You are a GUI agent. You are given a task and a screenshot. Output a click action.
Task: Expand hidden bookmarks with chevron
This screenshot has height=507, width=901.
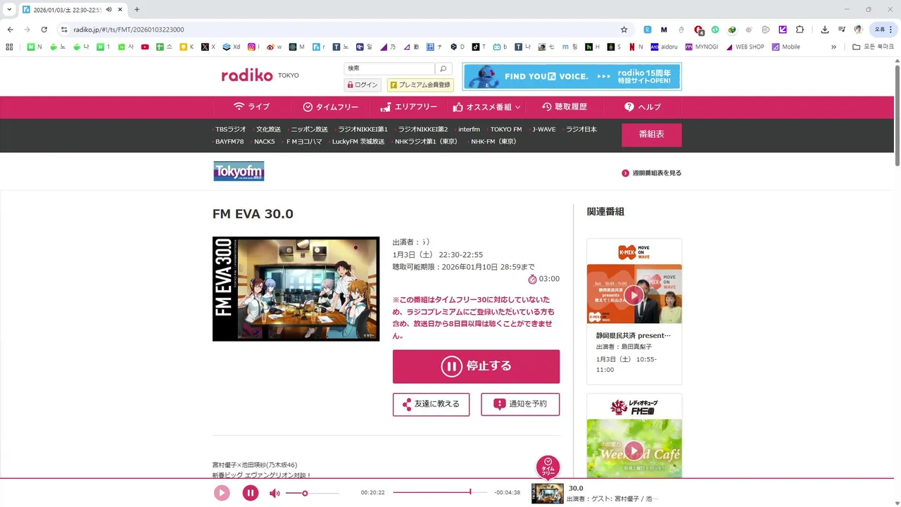click(833, 47)
